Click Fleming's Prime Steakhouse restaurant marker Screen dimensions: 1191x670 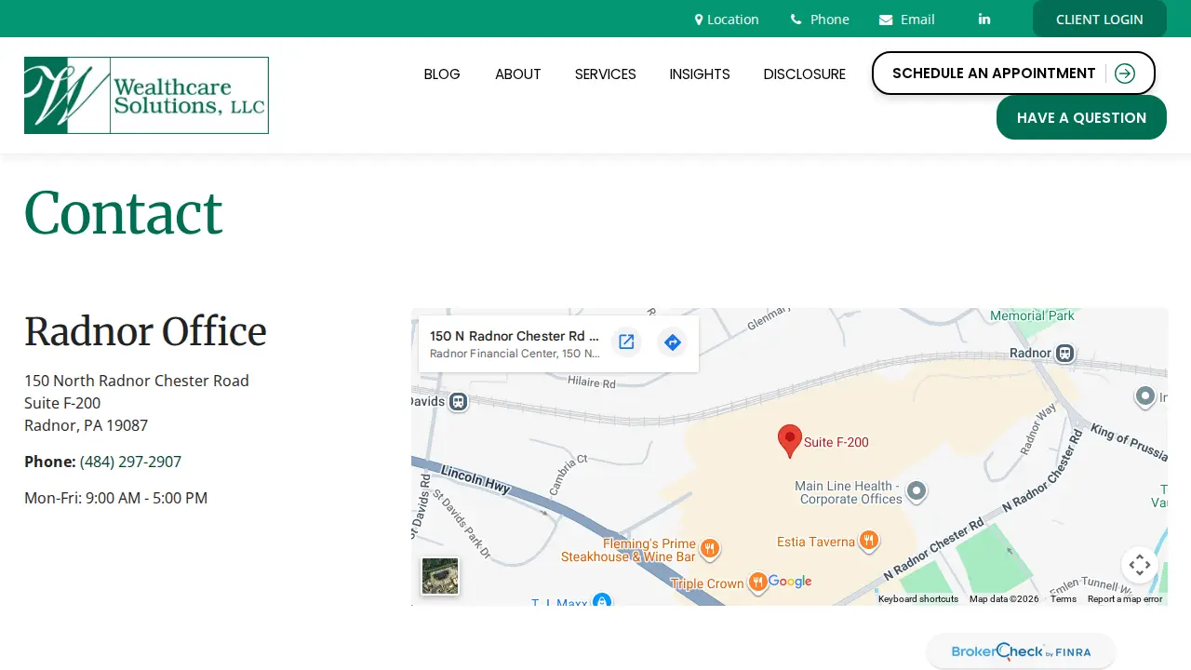point(710,548)
